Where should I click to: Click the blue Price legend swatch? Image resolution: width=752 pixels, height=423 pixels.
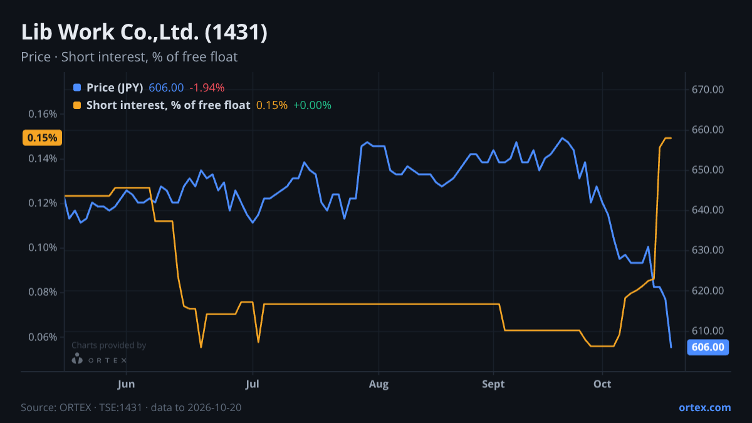[x=77, y=88]
